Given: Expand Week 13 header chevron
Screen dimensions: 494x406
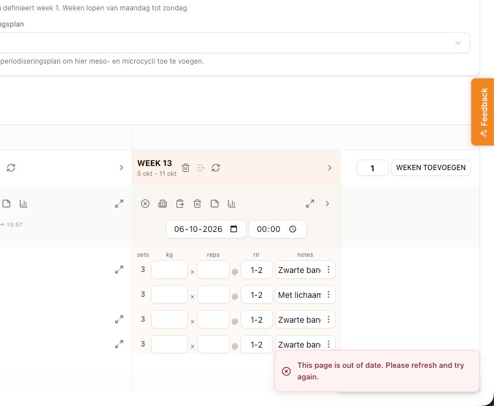Looking at the screenshot, I should 330,168.
